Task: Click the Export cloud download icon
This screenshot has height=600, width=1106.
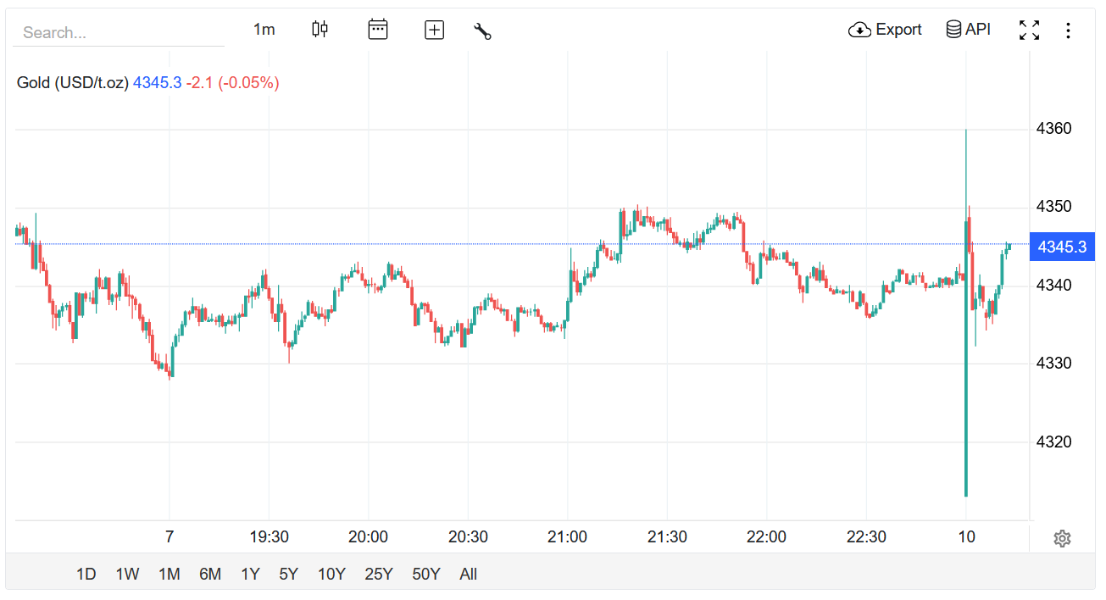Action: pos(859,31)
